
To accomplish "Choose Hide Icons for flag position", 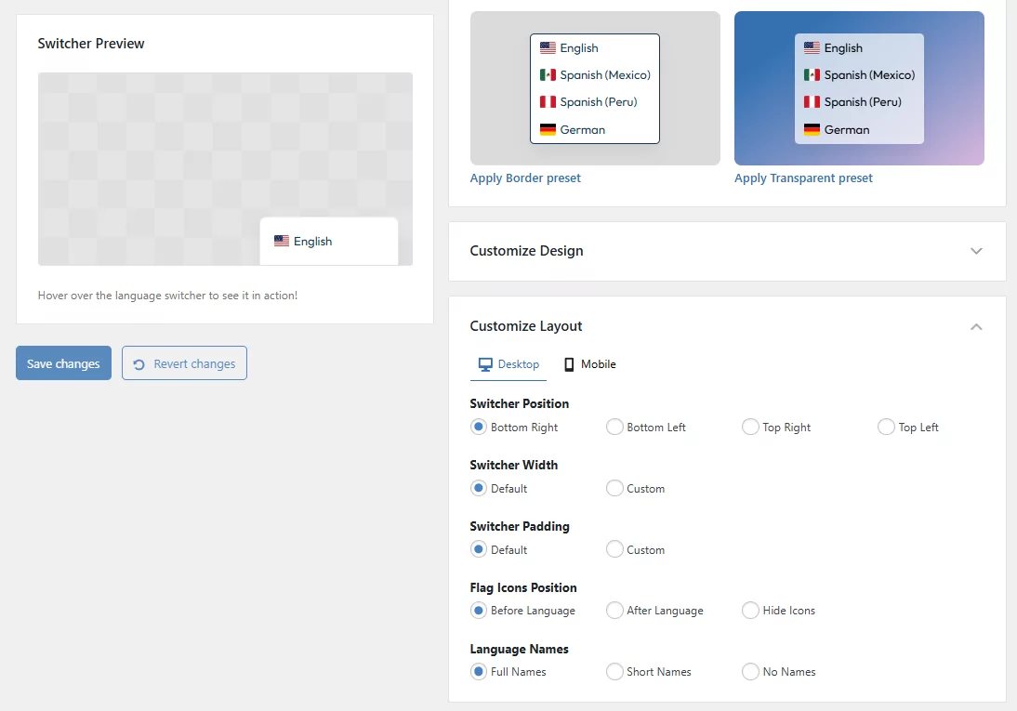I will [750, 611].
